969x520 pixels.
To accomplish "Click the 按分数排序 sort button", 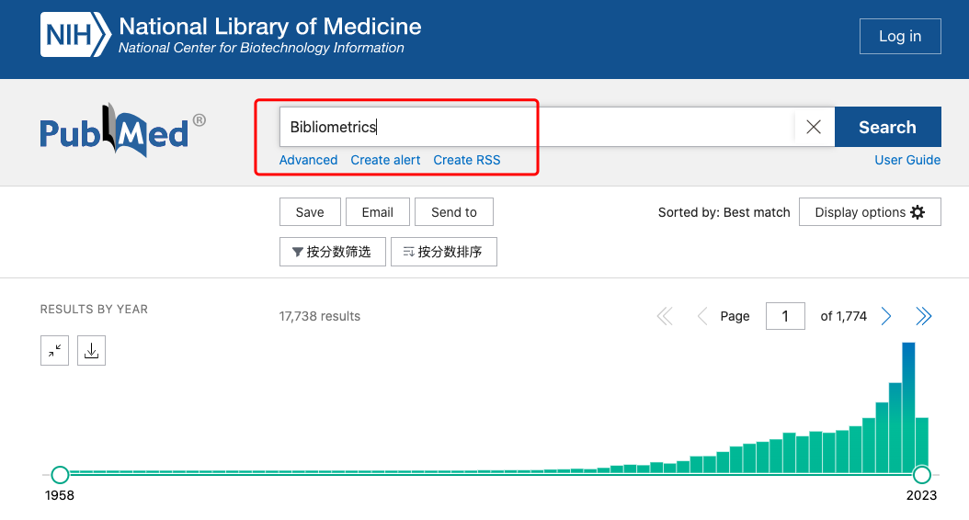I will point(443,252).
